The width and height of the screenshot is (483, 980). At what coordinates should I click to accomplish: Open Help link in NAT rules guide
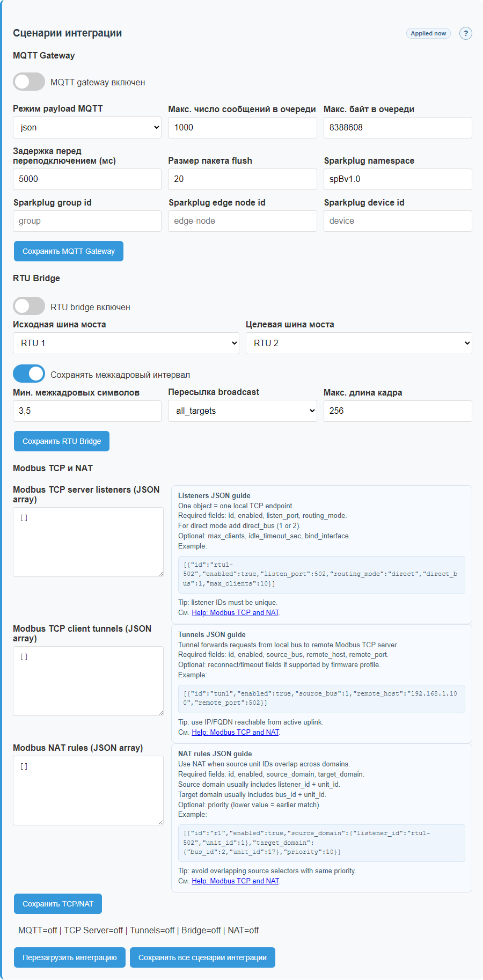click(x=235, y=881)
